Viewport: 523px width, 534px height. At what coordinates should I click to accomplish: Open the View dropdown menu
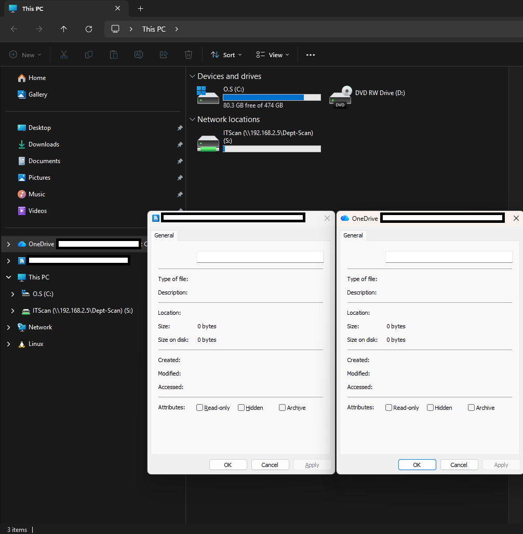coord(272,55)
